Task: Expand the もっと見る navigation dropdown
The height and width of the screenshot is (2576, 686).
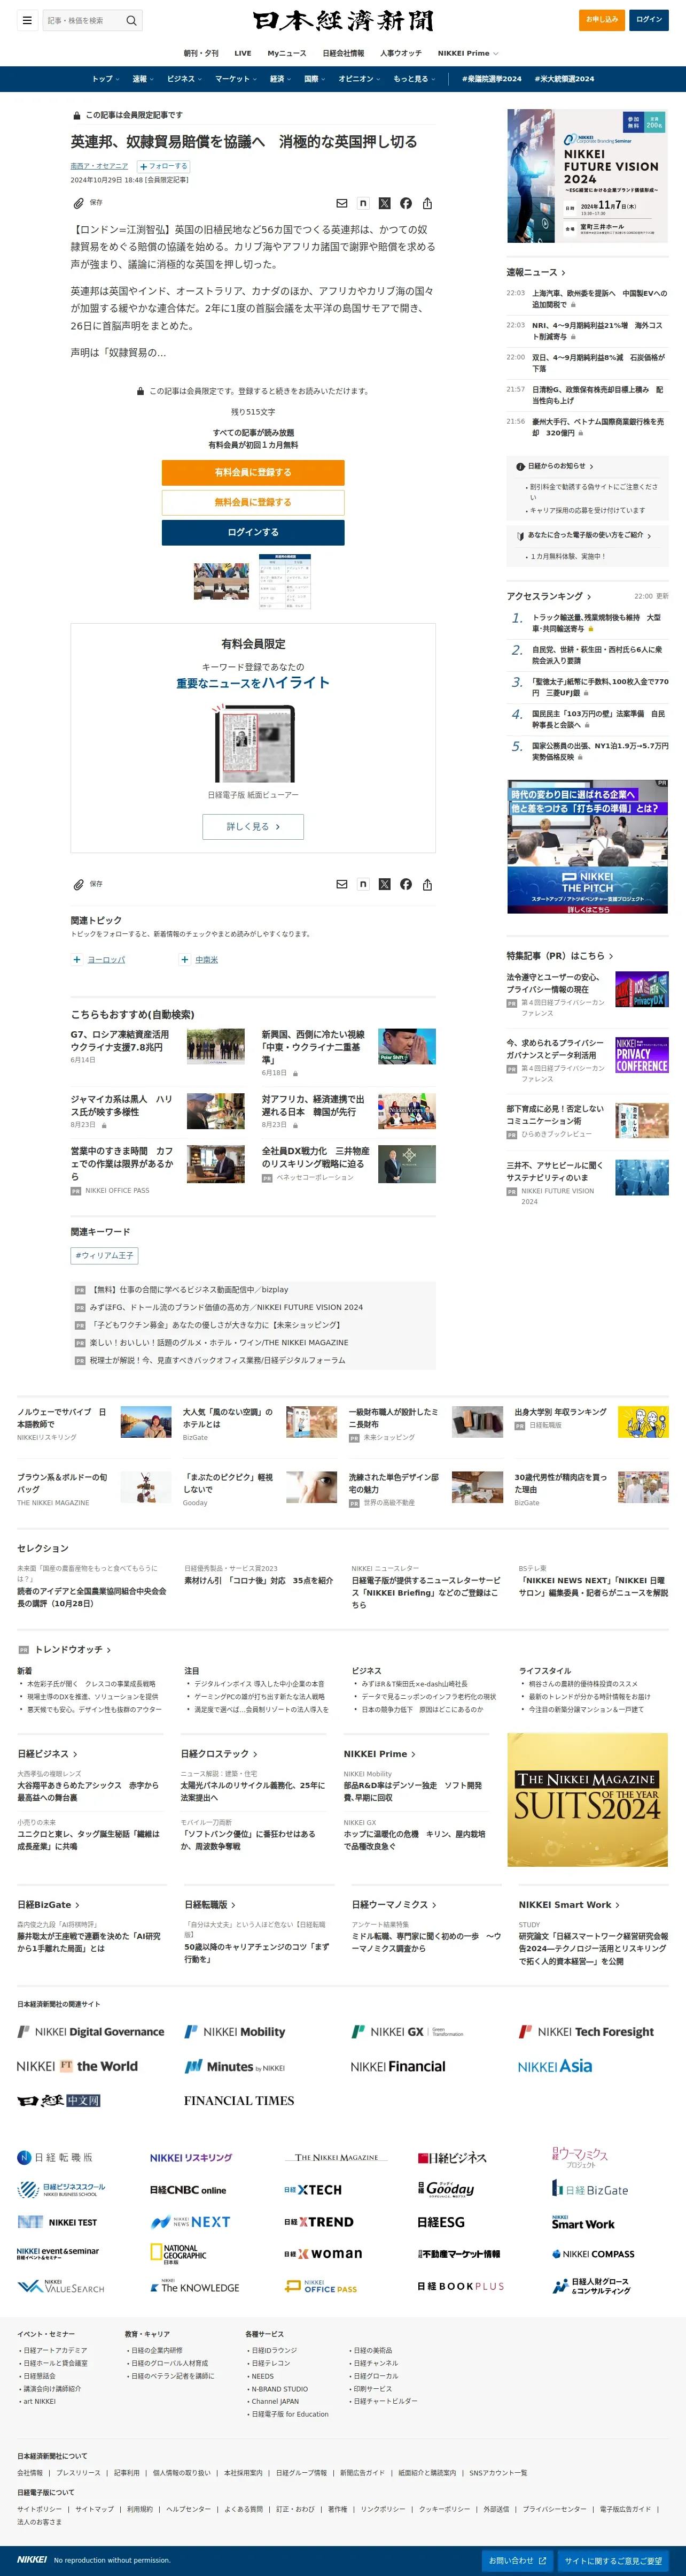Action: tap(414, 79)
